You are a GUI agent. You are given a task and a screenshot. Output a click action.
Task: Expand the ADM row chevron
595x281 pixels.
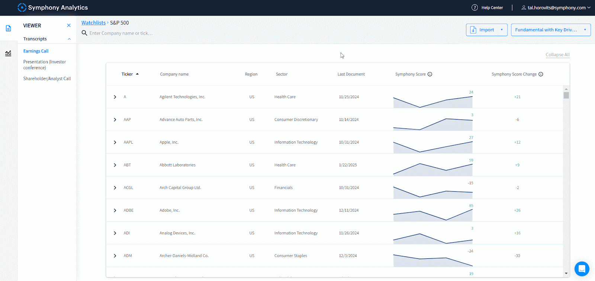click(x=115, y=256)
